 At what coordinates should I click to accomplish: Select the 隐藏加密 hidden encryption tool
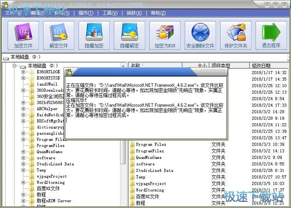(x=94, y=35)
